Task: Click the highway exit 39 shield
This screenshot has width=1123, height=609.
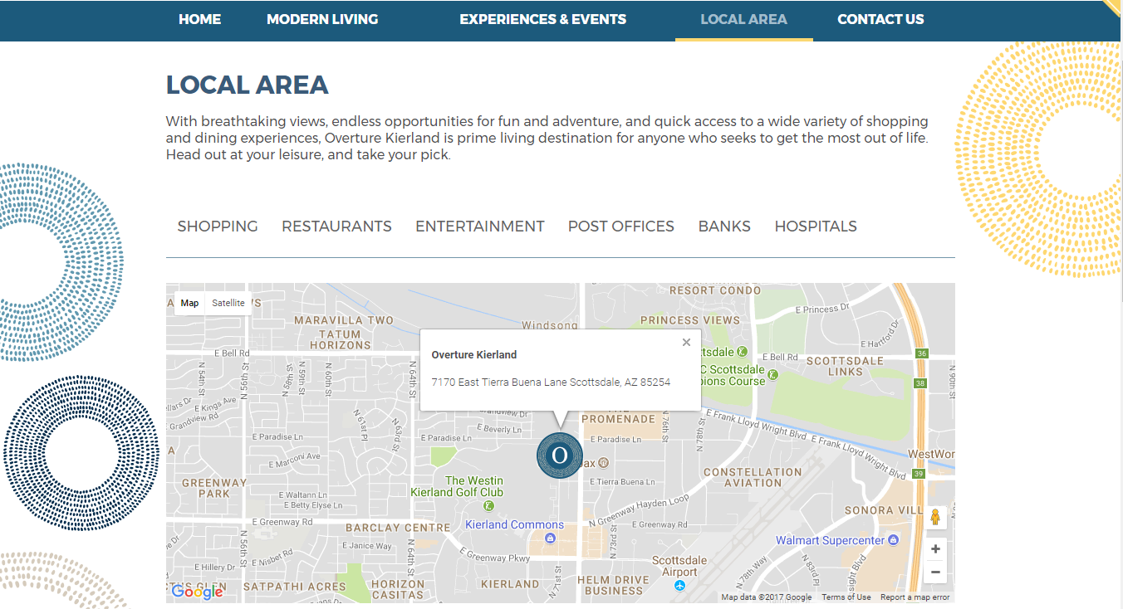Action: 919,474
